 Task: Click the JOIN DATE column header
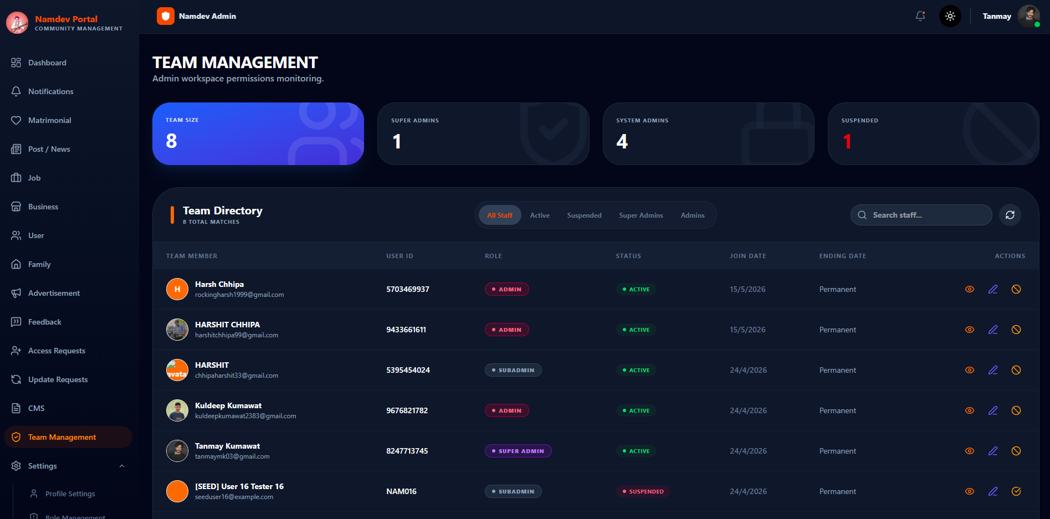[748, 256]
